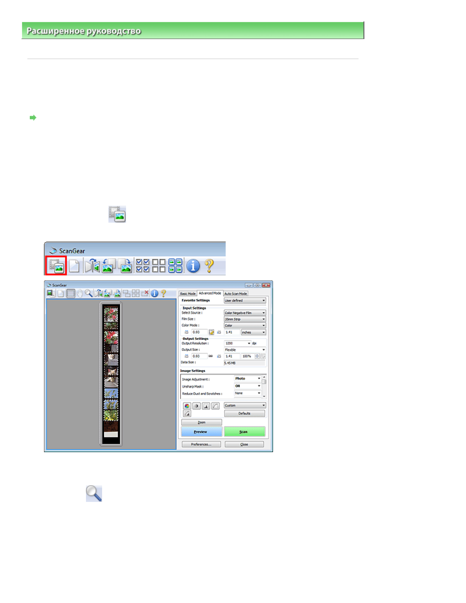Toggle the output size chain link icon
This screenshot has height=603, width=466.
coord(211,356)
